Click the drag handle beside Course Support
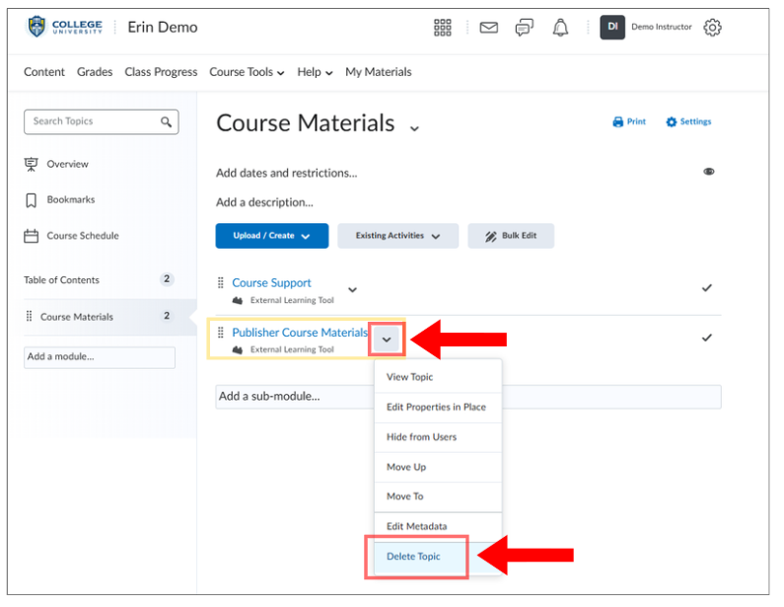Image resolution: width=784 pixels, height=607 pixels. coord(221,283)
